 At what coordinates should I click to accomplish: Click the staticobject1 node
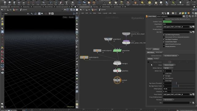(84, 57)
